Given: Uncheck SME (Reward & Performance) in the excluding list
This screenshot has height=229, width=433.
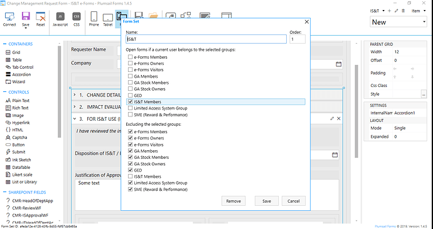Looking at the screenshot, I should click(x=131, y=190).
